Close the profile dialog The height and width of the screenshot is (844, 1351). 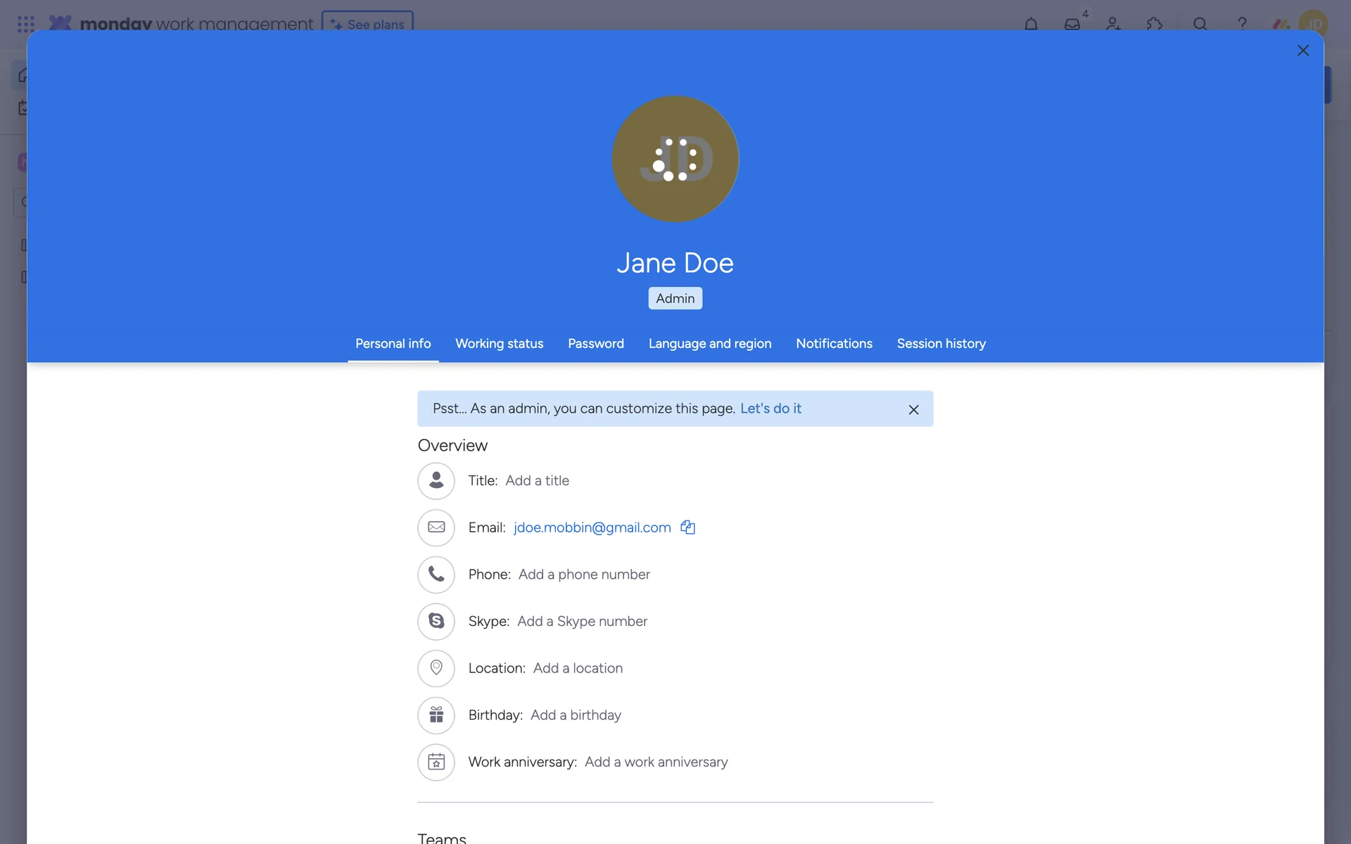[1302, 51]
